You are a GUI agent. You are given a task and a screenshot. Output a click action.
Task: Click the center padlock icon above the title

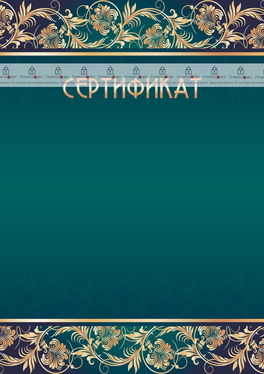click(136, 70)
